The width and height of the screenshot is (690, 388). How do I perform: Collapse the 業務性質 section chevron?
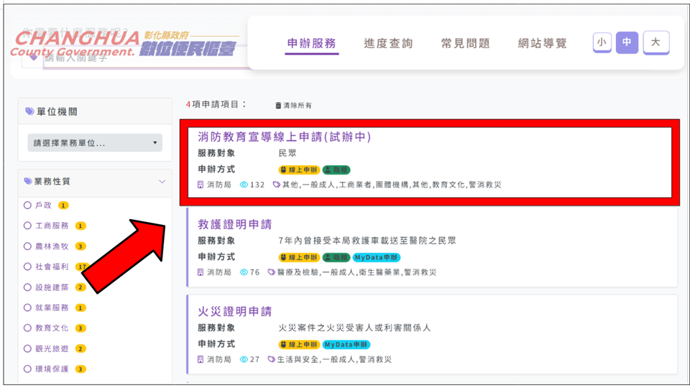tap(162, 182)
